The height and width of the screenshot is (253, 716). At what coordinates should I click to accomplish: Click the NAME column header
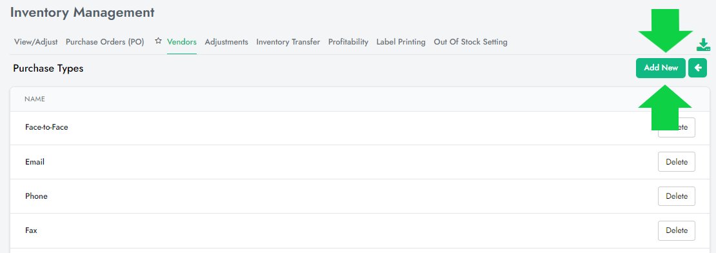(x=35, y=99)
